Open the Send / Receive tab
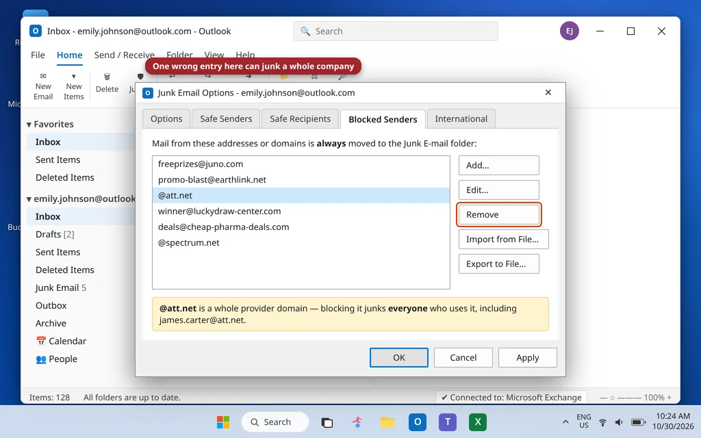701x438 pixels. click(124, 55)
